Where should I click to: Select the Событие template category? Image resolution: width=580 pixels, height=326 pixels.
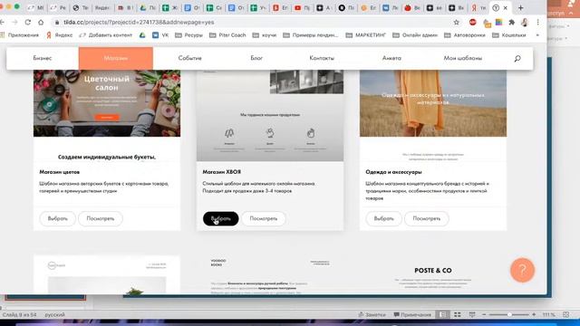tap(189, 58)
